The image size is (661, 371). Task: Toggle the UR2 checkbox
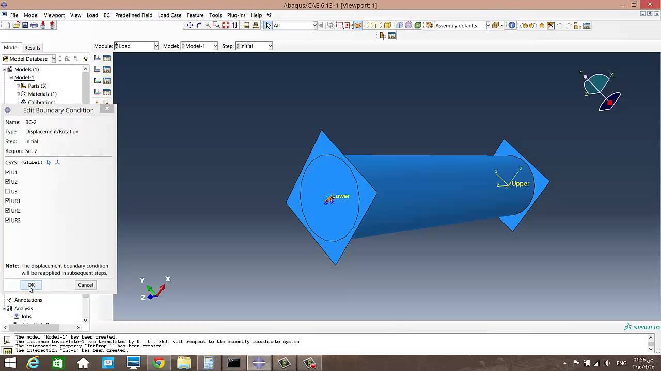click(8, 211)
